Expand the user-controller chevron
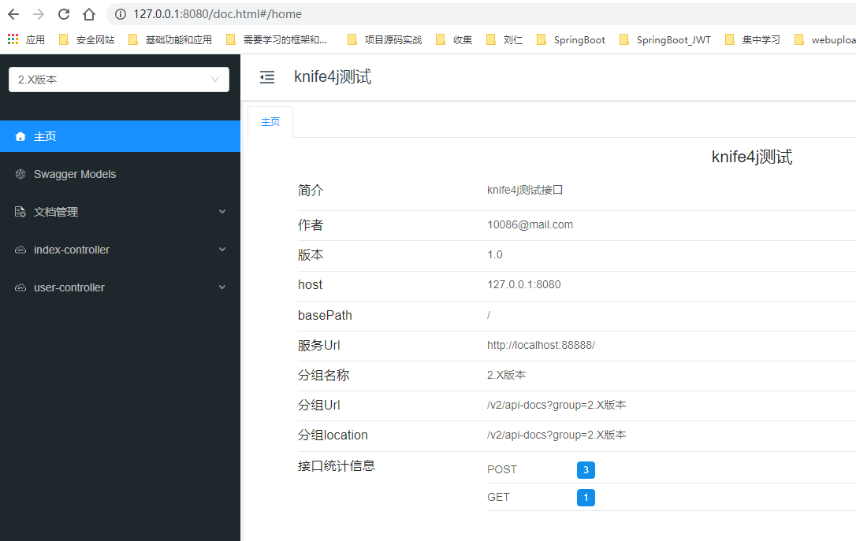Viewport: 856px width, 541px height. pyautogui.click(x=222, y=287)
